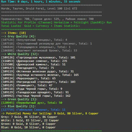Image resolution: width=132 pixels, height=132 pixels.
Task: Click the Potential Money for Selling line
Action: [50, 113]
